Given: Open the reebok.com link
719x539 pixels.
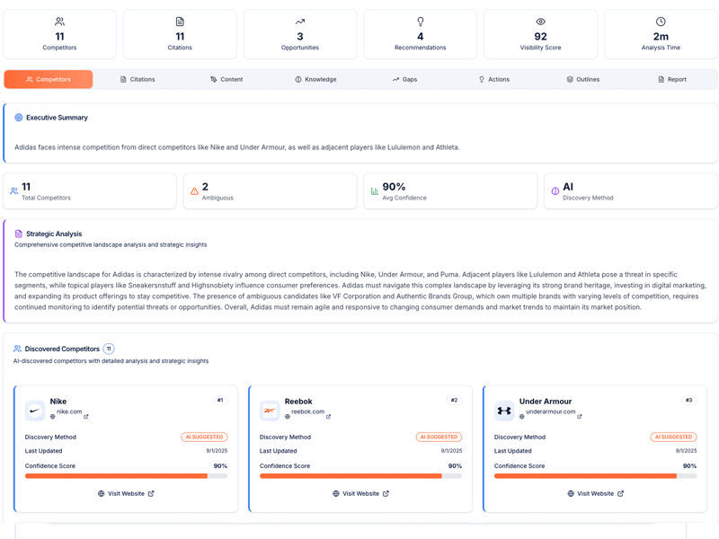Looking at the screenshot, I should pos(307,411).
